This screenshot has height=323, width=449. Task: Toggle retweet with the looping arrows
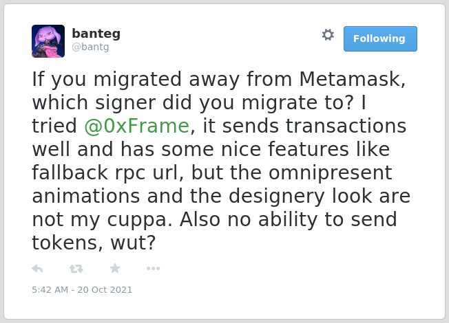coord(76,269)
